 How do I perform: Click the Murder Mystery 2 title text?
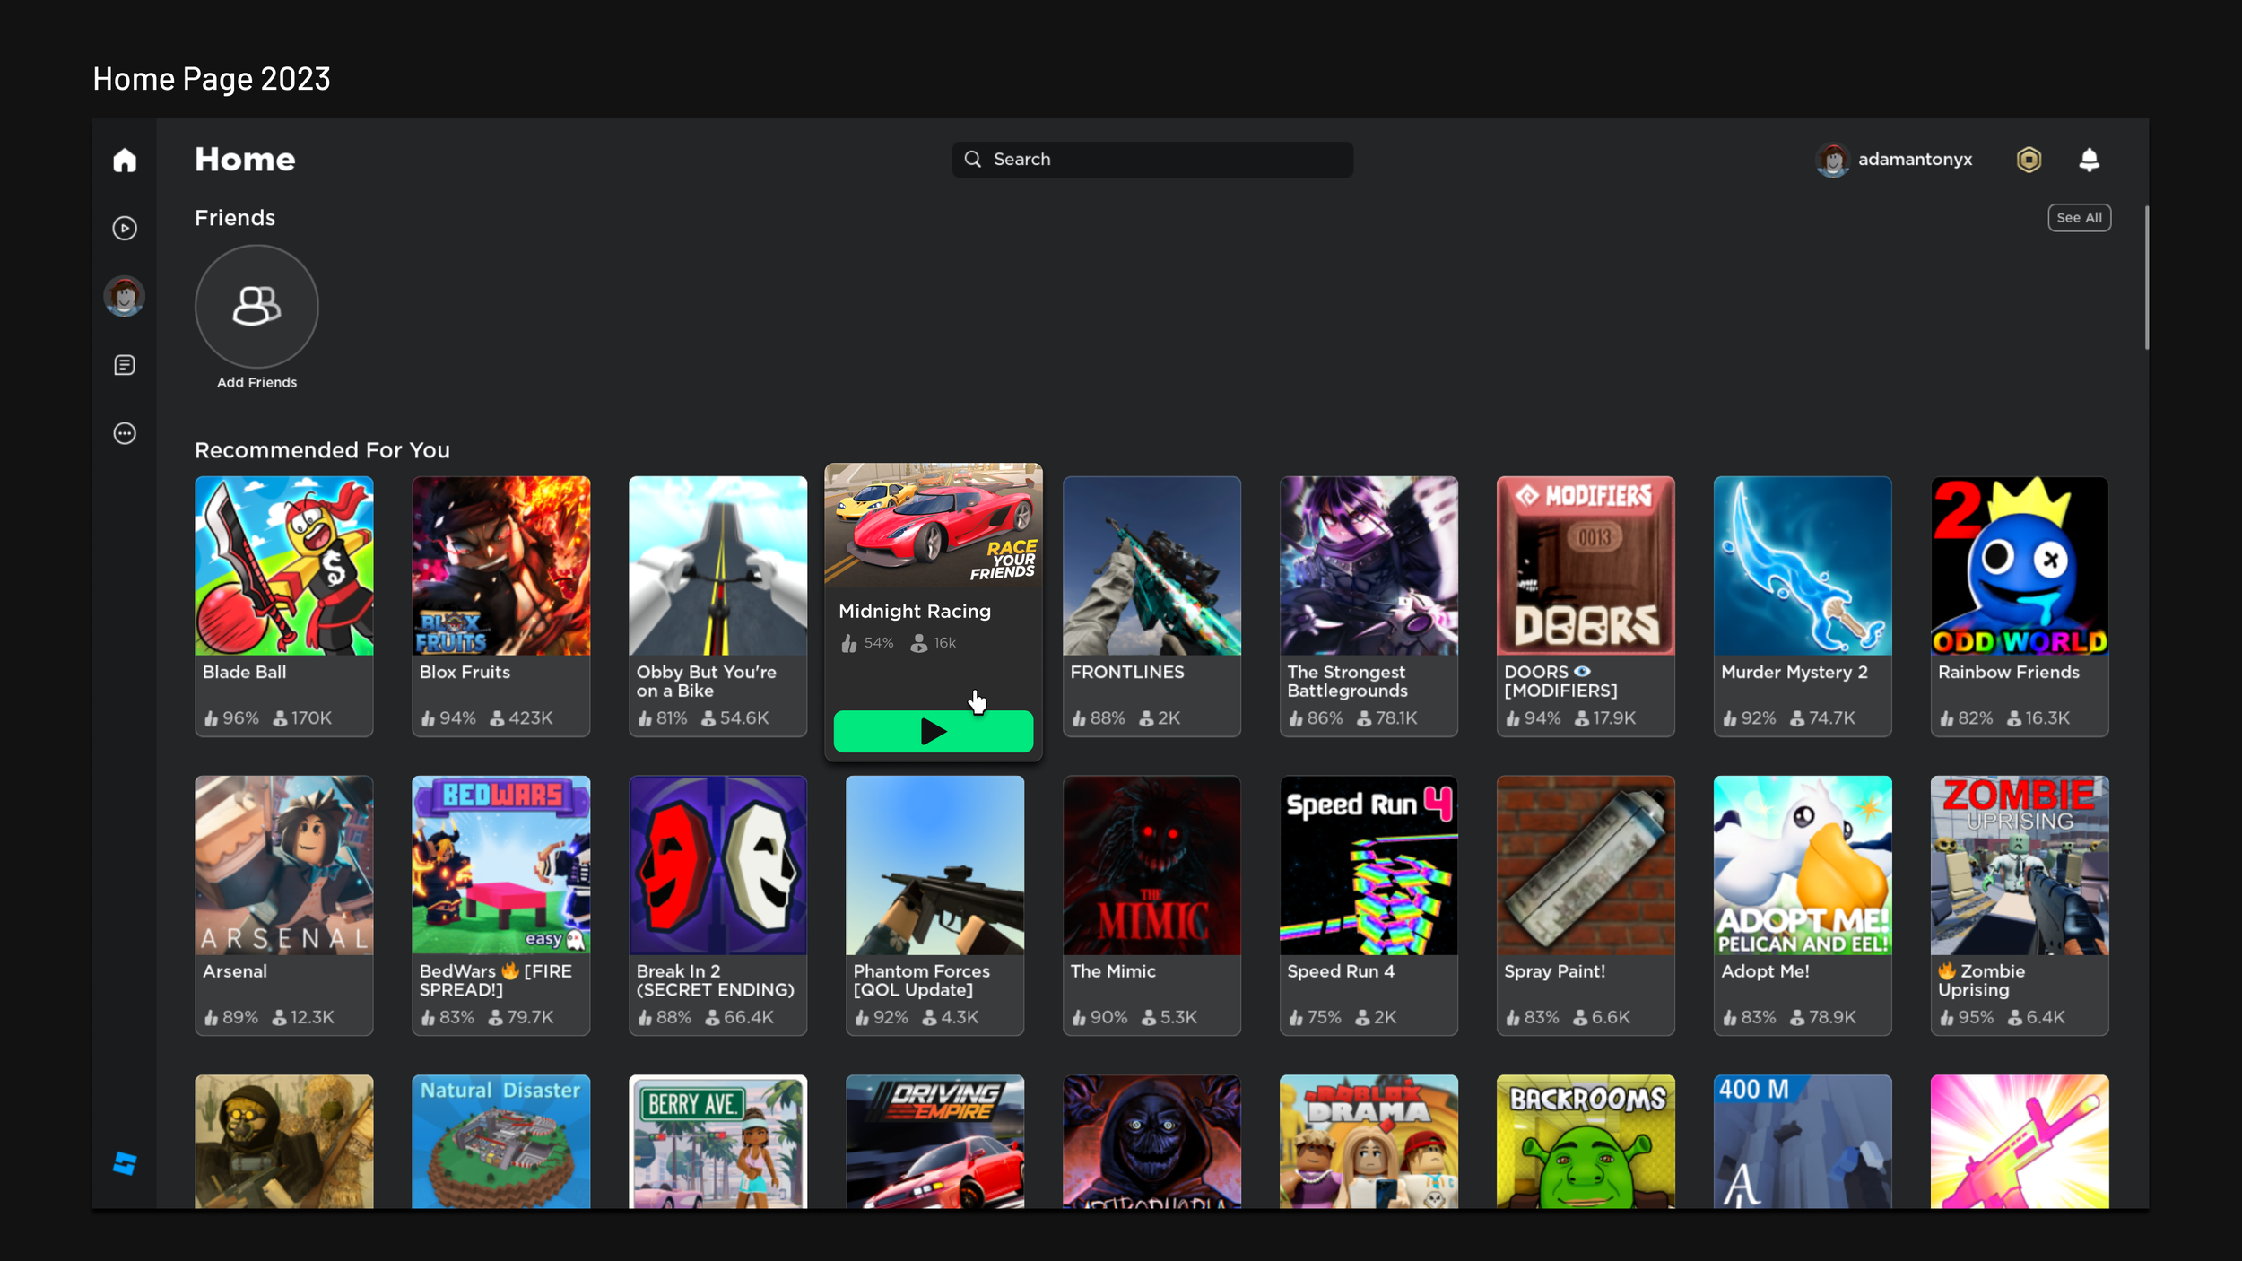(x=1794, y=672)
